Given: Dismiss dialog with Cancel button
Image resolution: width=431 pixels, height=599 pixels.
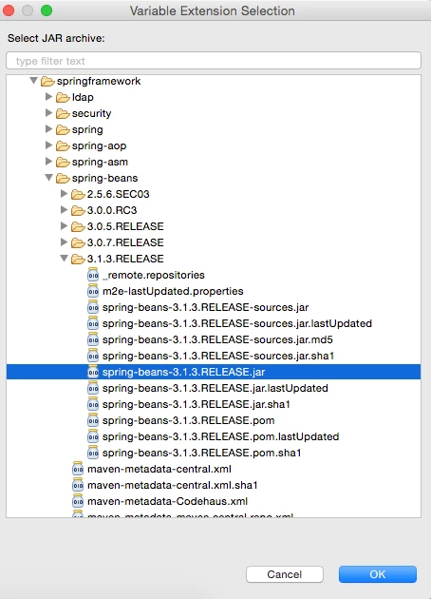Looking at the screenshot, I should [285, 574].
